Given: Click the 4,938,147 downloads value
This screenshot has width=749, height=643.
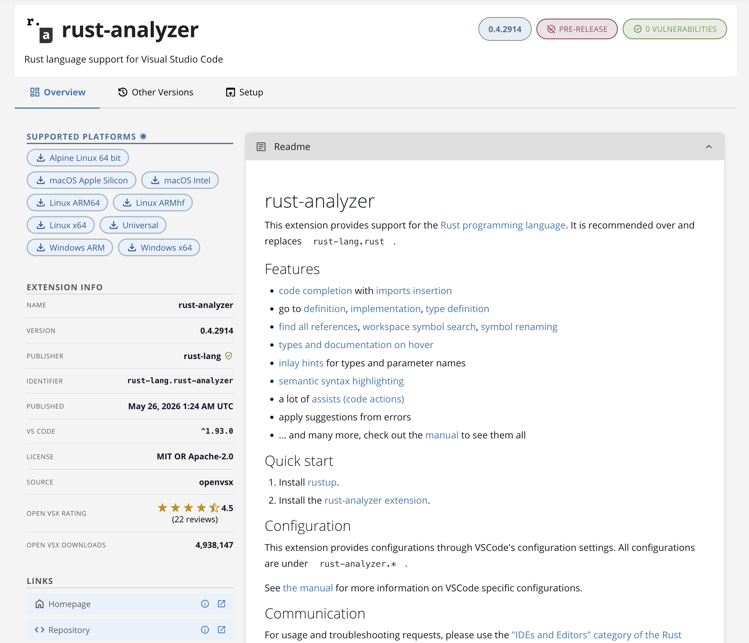Looking at the screenshot, I should coord(214,545).
